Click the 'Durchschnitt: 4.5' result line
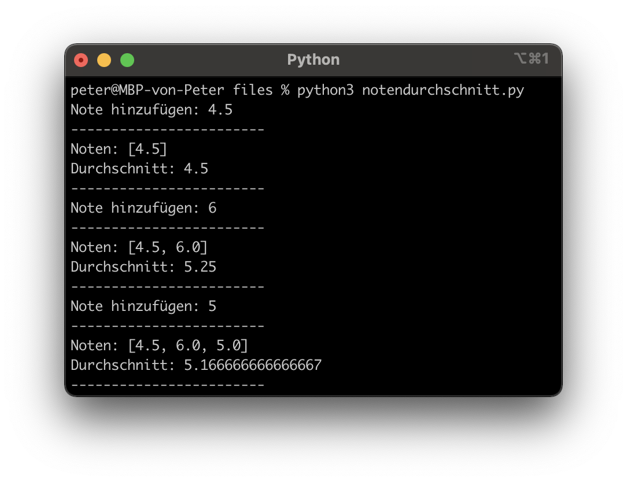 coord(139,169)
